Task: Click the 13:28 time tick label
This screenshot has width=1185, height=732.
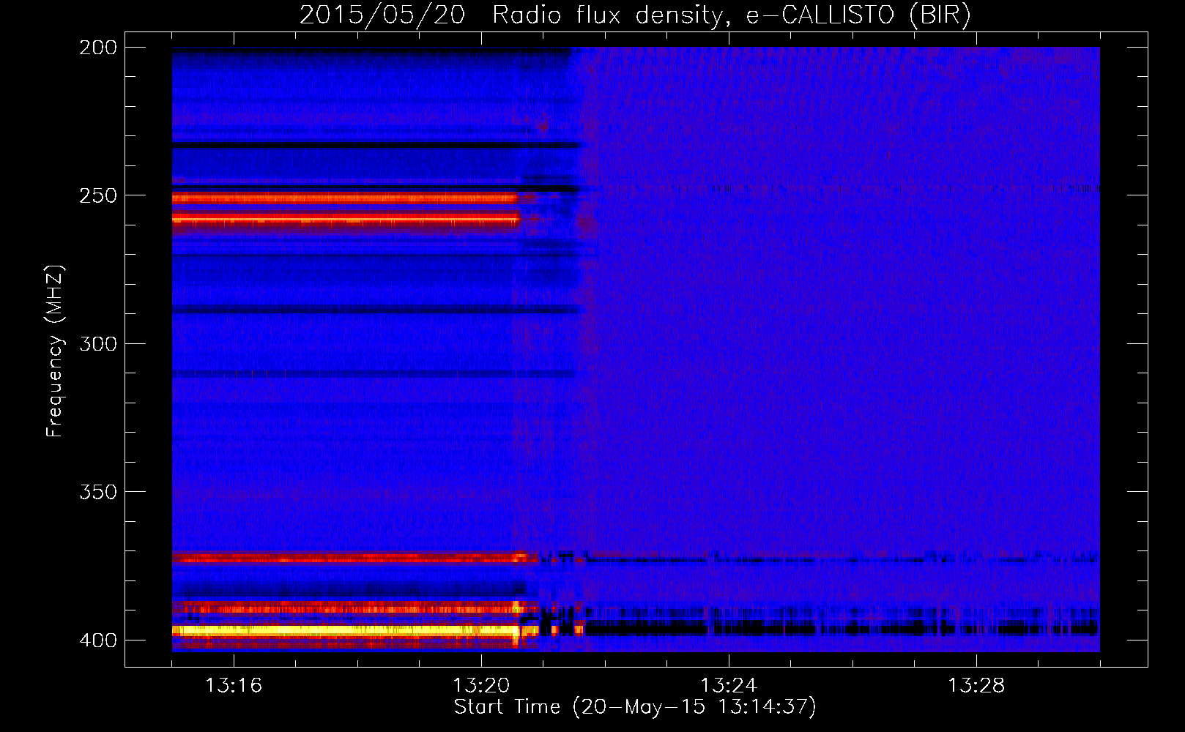Action: (x=976, y=685)
